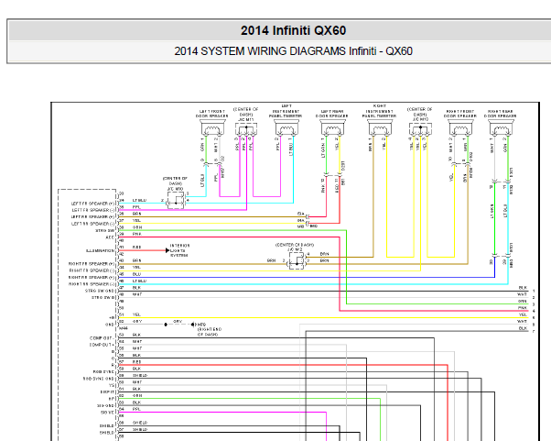This screenshot has height=441, width=551.
Task: Click 'SHIELD' wire label at pin 59
Action: [140, 375]
